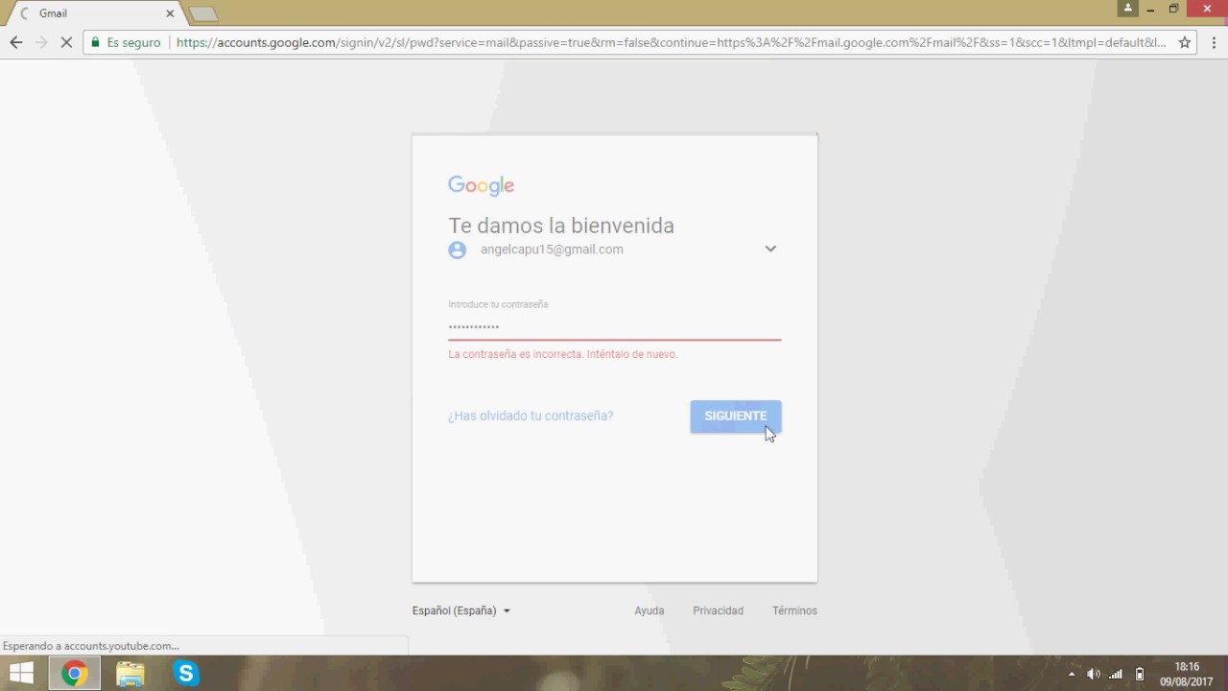Click the volume speaker tray icon

1094,674
